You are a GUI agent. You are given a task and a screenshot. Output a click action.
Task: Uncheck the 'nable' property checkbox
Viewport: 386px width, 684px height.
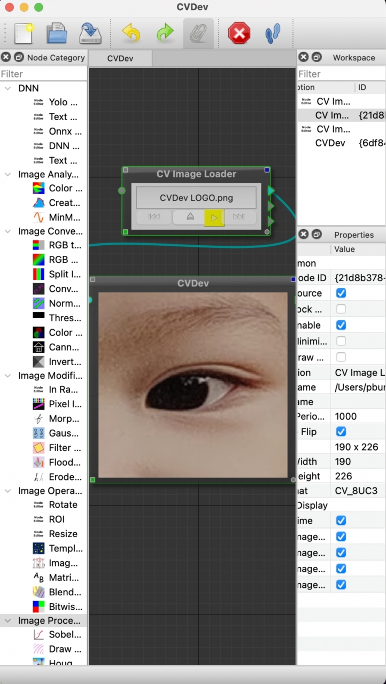(x=341, y=325)
